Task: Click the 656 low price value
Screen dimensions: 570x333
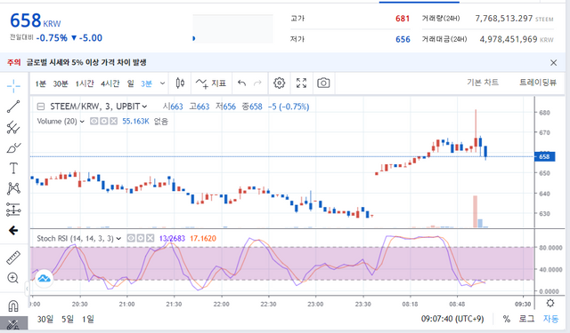Action: [x=403, y=39]
